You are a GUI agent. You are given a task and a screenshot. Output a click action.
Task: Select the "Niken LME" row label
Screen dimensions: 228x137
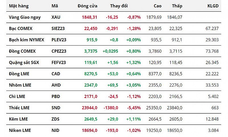(x=20, y=130)
